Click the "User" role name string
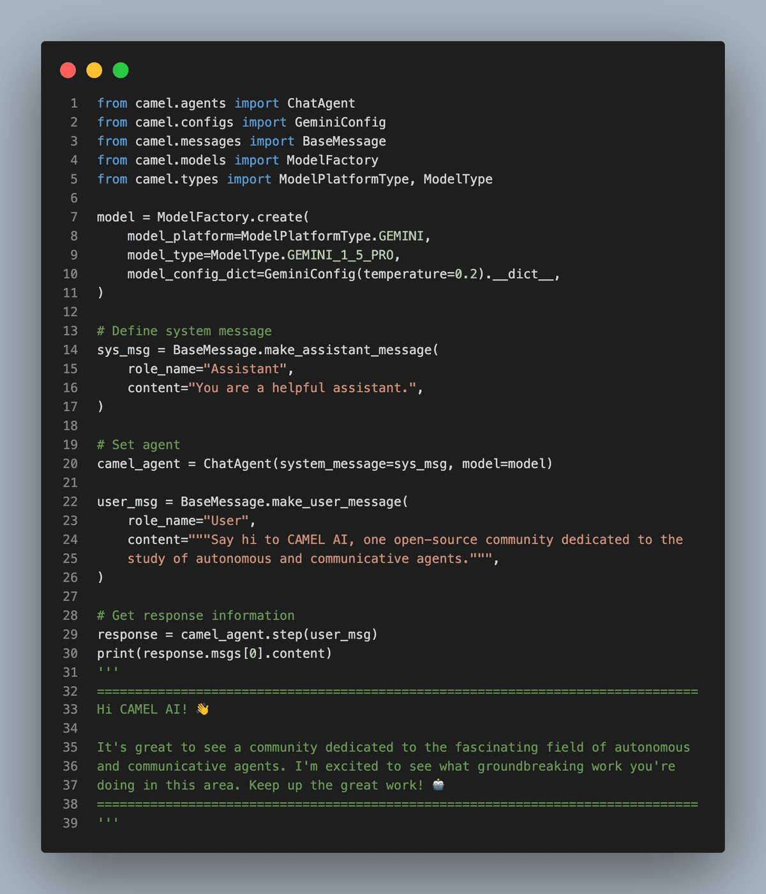 [226, 520]
